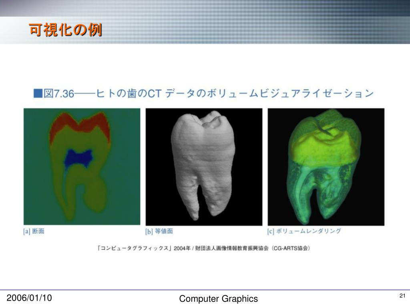Image resolution: width=410 pixels, height=307 pixels.
Task: Click the figure heading 図7.36 caption text
Action: (x=208, y=94)
